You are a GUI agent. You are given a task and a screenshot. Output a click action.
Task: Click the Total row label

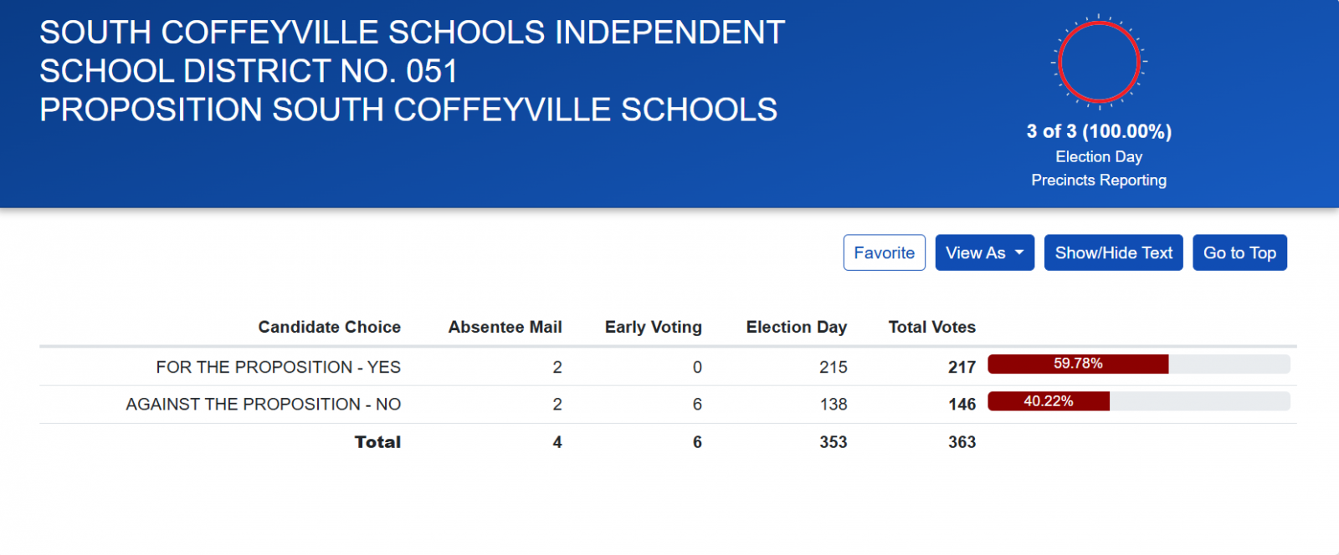pyautogui.click(x=377, y=442)
